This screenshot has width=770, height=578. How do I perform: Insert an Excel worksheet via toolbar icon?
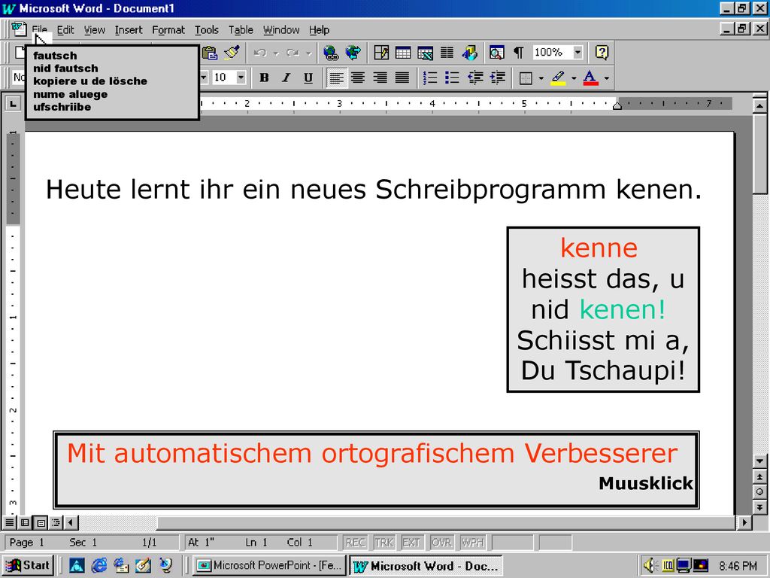tap(425, 53)
